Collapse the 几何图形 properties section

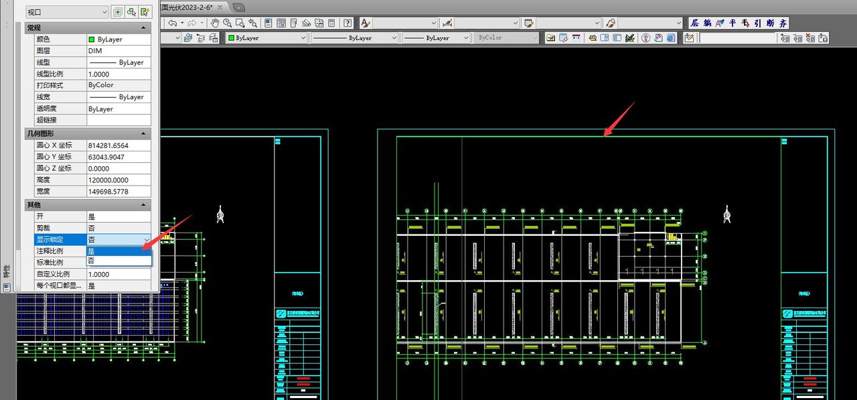144,134
